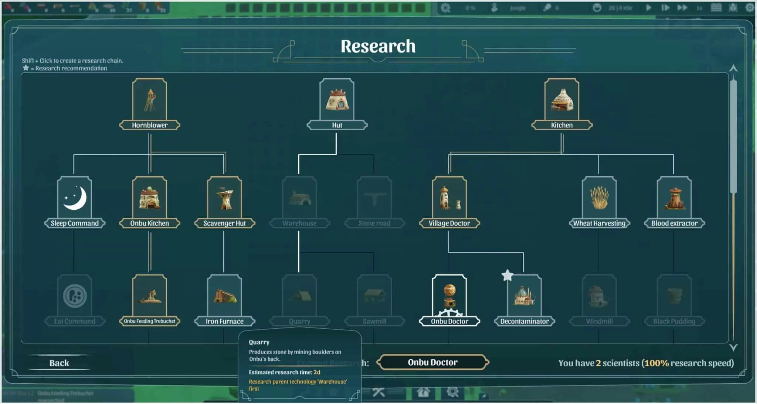This screenshot has height=404, width=757.
Task: Open the settings gear at top right
Action: (750, 7)
